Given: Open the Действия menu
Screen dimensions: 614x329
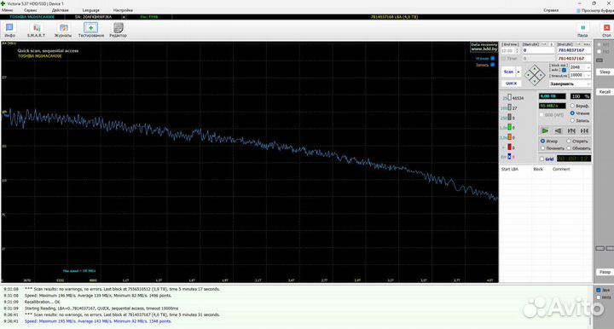Looking at the screenshot, I should coord(60,10).
